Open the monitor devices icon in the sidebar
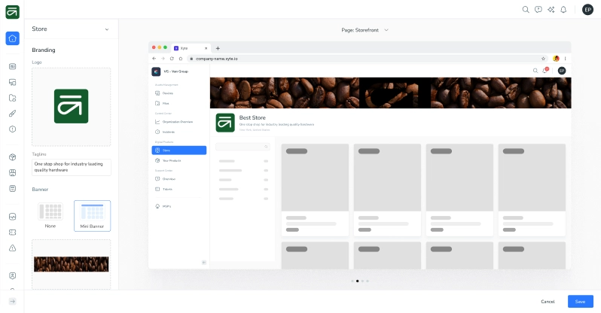This screenshot has height=313, width=601. point(12,82)
